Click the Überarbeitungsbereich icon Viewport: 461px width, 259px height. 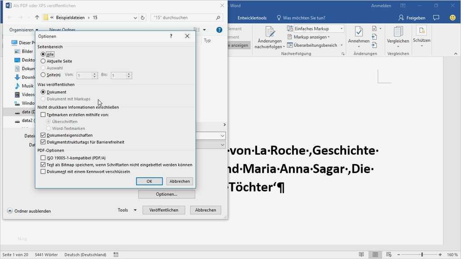pyautogui.click(x=289, y=45)
